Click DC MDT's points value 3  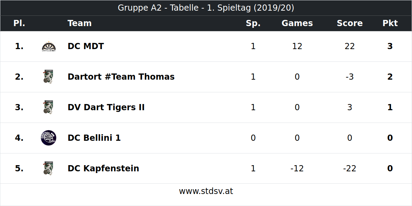(x=390, y=46)
